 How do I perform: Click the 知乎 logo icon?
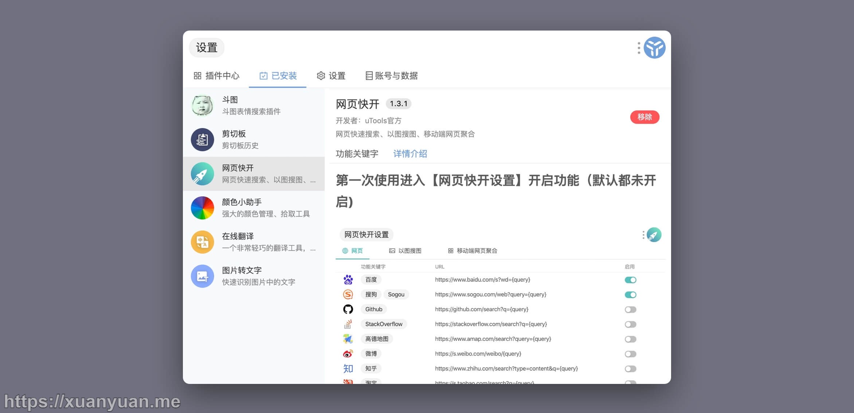point(348,369)
